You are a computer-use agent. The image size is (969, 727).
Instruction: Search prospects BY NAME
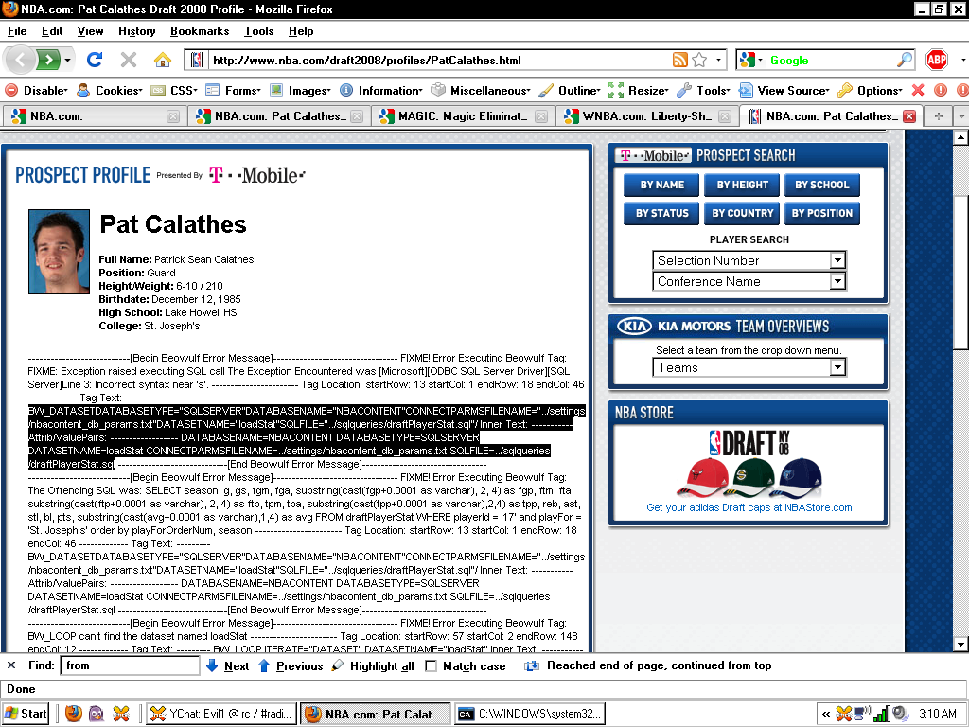(x=661, y=185)
